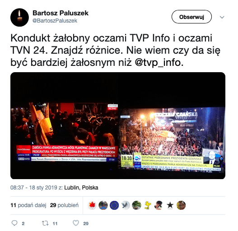Viewport: 238px width, 231px height.
Task: Open the white dove liker avatar
Action: tap(126, 205)
